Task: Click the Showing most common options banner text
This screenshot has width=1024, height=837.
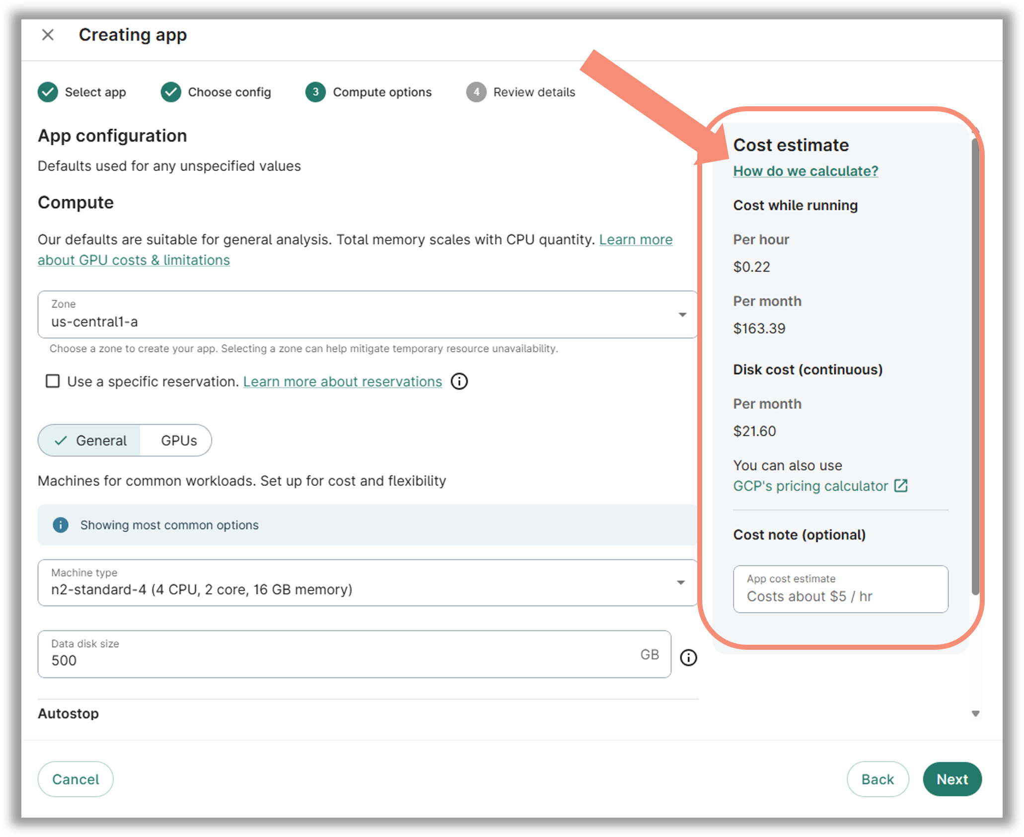Action: (x=169, y=525)
